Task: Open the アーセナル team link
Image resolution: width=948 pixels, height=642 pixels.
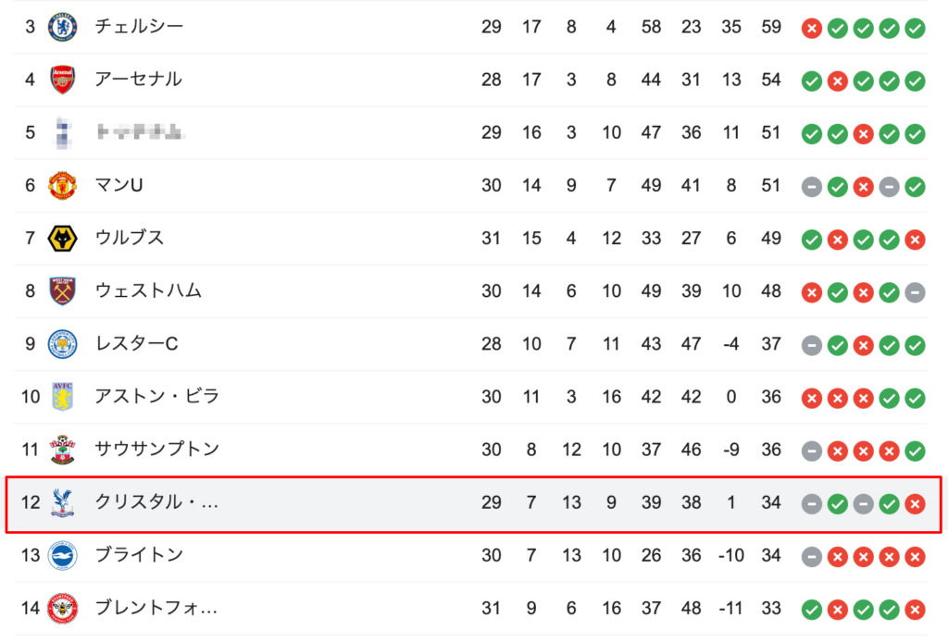Action: pos(139,80)
